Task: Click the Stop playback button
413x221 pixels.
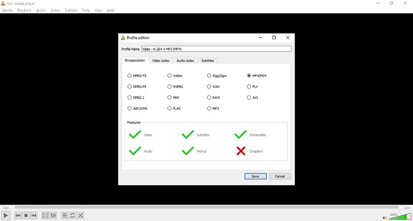Action: [x=26, y=215]
